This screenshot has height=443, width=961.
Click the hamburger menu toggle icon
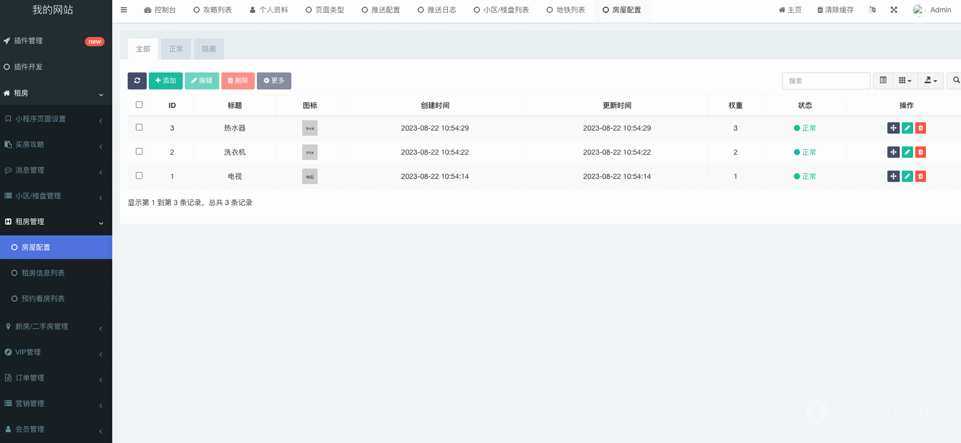coord(124,10)
